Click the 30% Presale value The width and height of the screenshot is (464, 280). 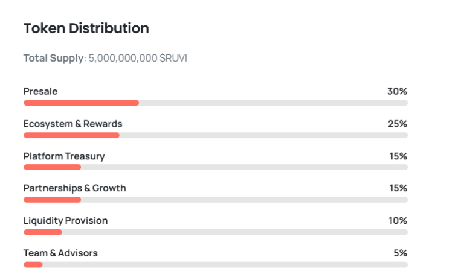(397, 91)
